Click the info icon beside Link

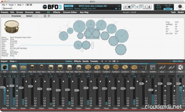(x=45, y=16)
